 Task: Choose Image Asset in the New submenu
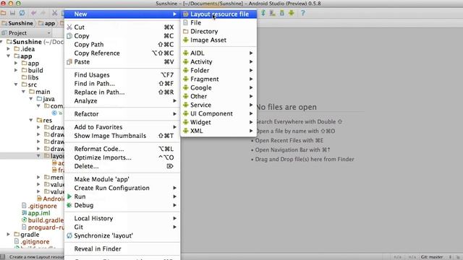click(x=218, y=40)
